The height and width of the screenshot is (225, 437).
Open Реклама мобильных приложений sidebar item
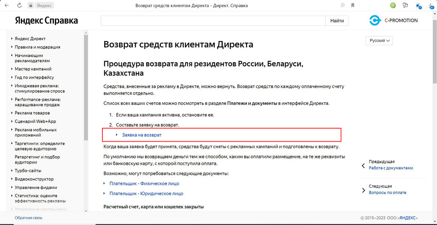(36, 132)
